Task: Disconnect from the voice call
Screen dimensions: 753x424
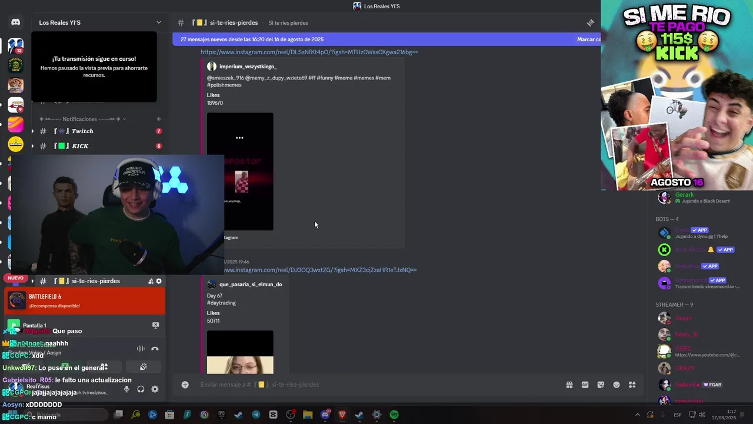Action: point(155,349)
